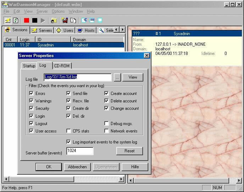Image resolution: width=244 pixels, height=192 pixels.
Task: Click the View log button
Action: pyautogui.click(x=133, y=77)
